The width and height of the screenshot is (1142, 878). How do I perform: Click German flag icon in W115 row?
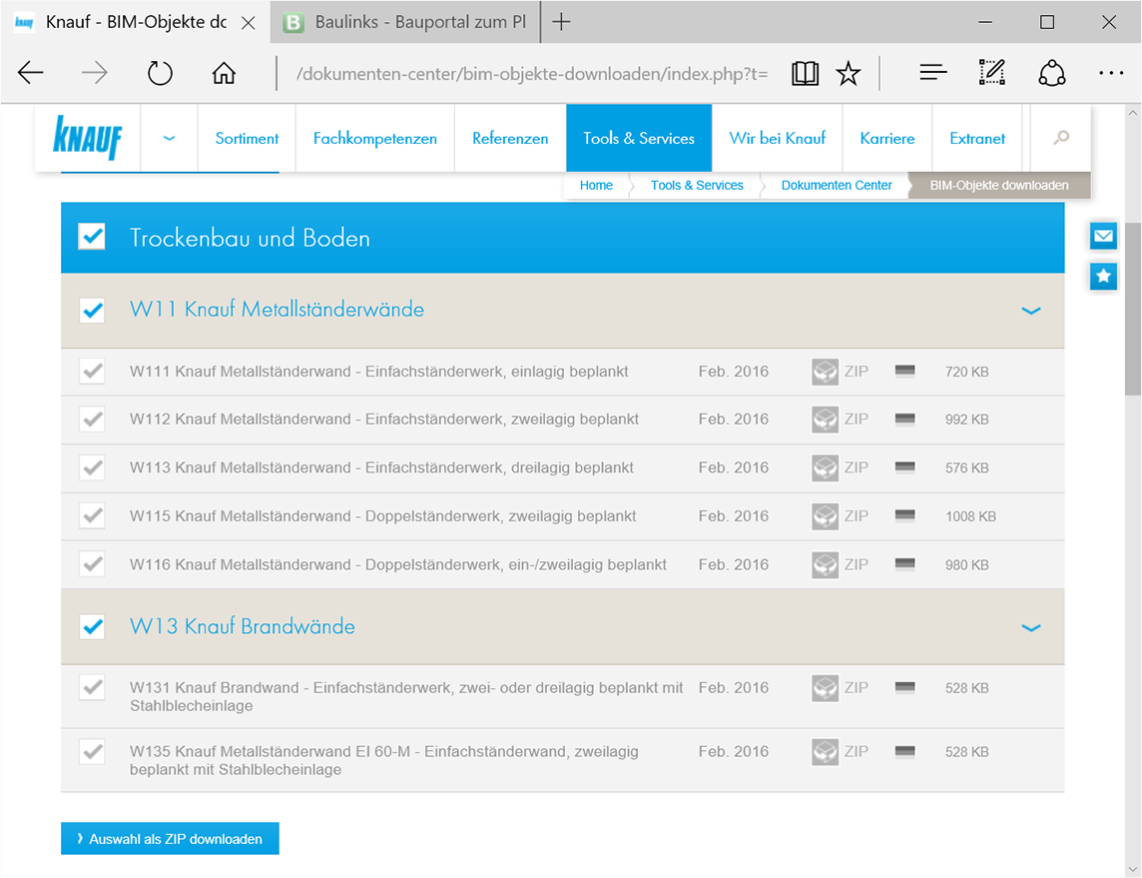tap(904, 515)
